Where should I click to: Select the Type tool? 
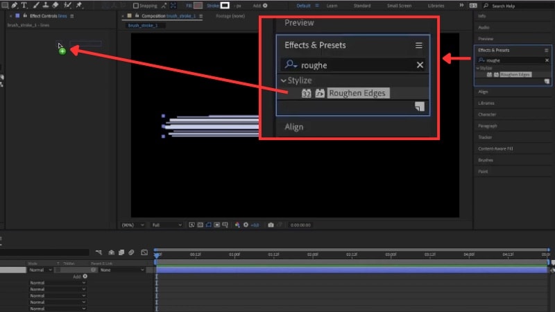click(24, 6)
